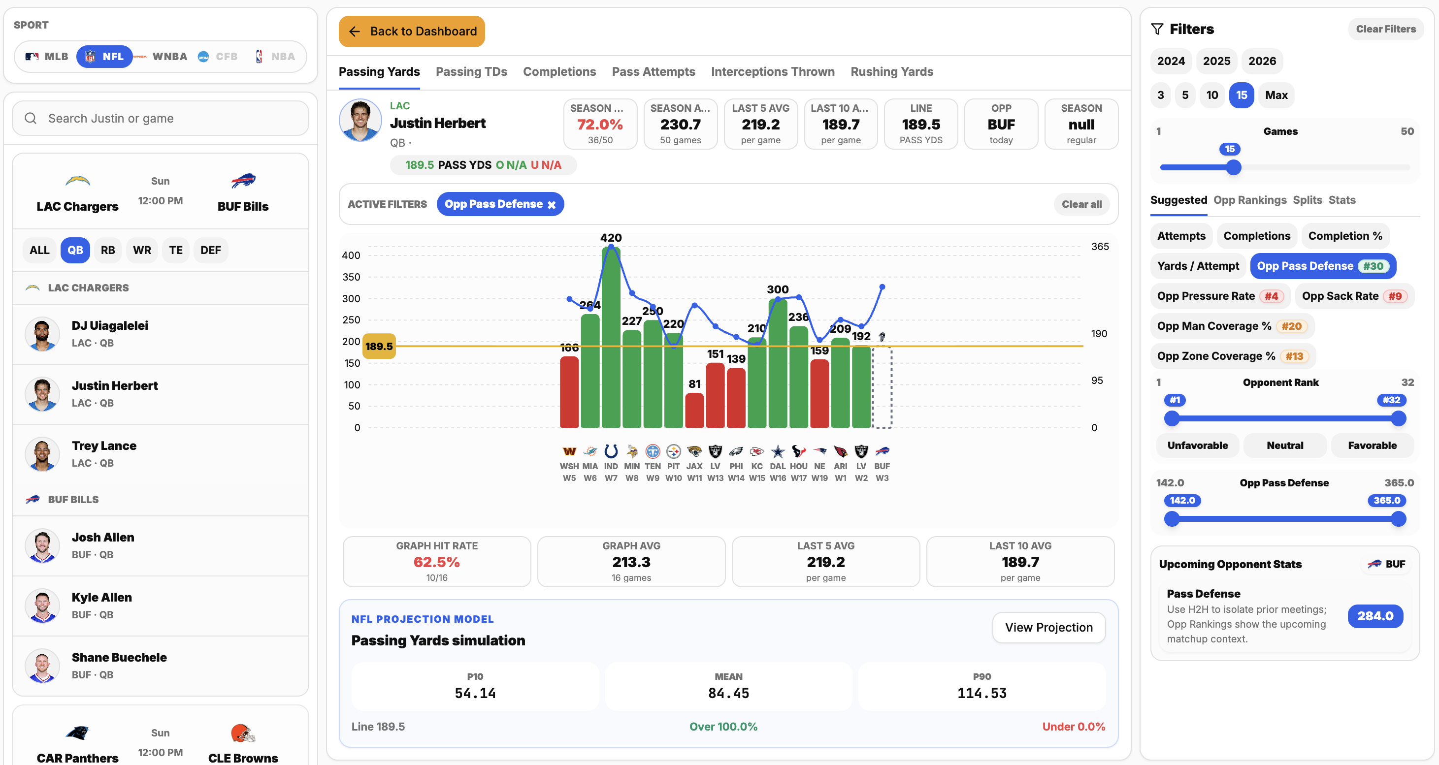Click the ARI W1 Cardinals logo
Viewport: 1439px width, 765px height.
coord(840,451)
